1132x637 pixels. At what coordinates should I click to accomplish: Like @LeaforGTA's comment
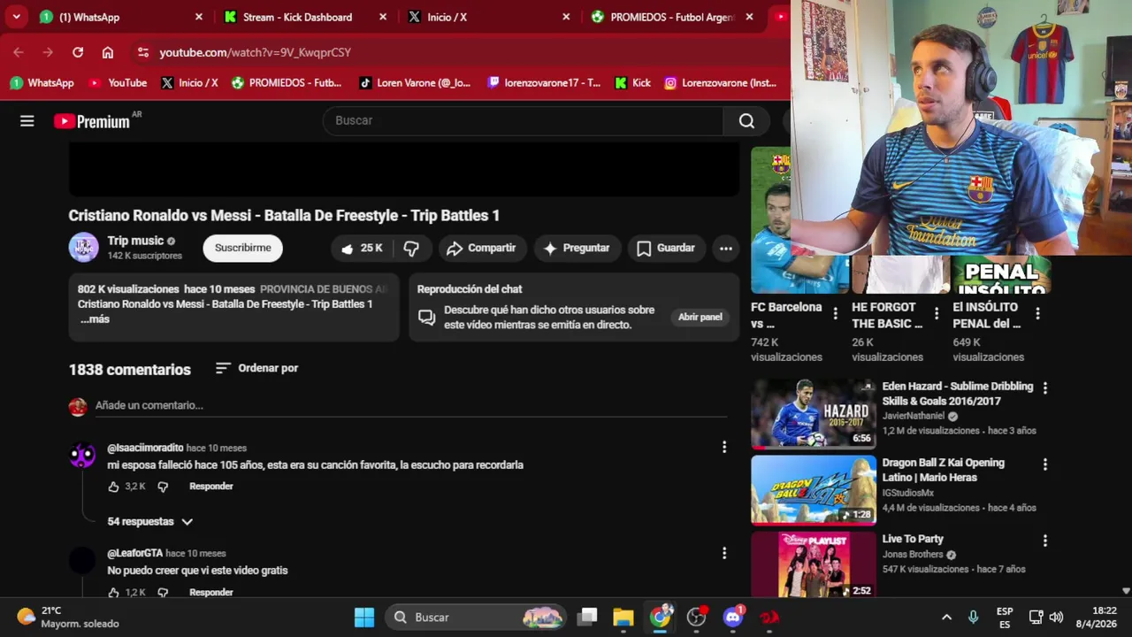click(113, 592)
